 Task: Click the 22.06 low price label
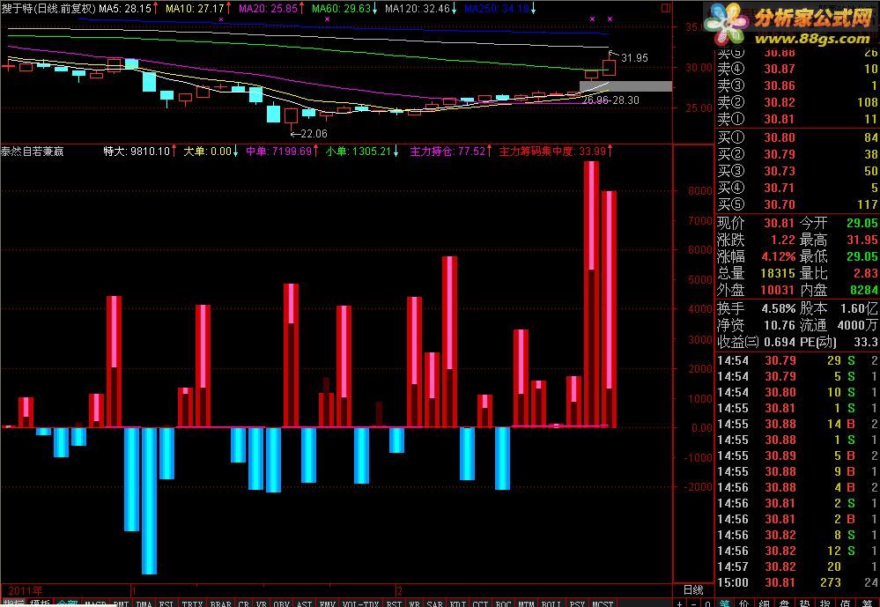click(314, 134)
